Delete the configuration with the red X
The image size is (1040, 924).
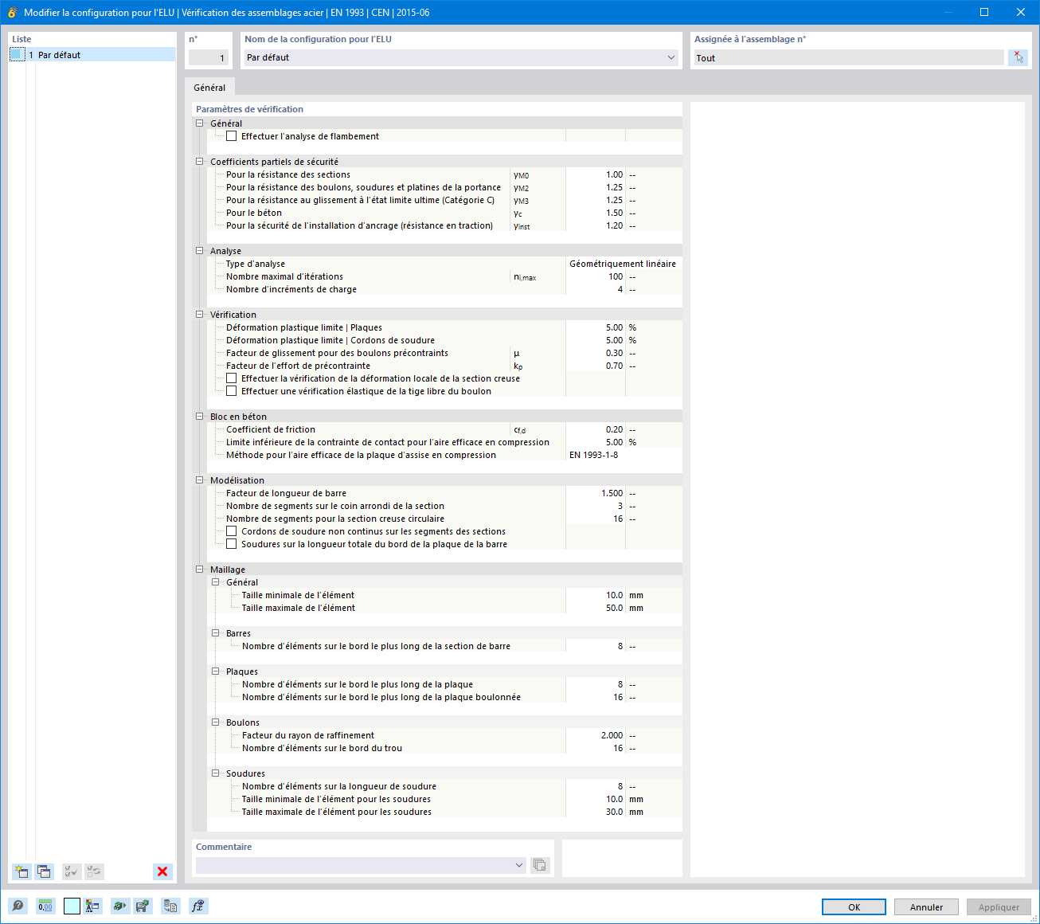[162, 871]
